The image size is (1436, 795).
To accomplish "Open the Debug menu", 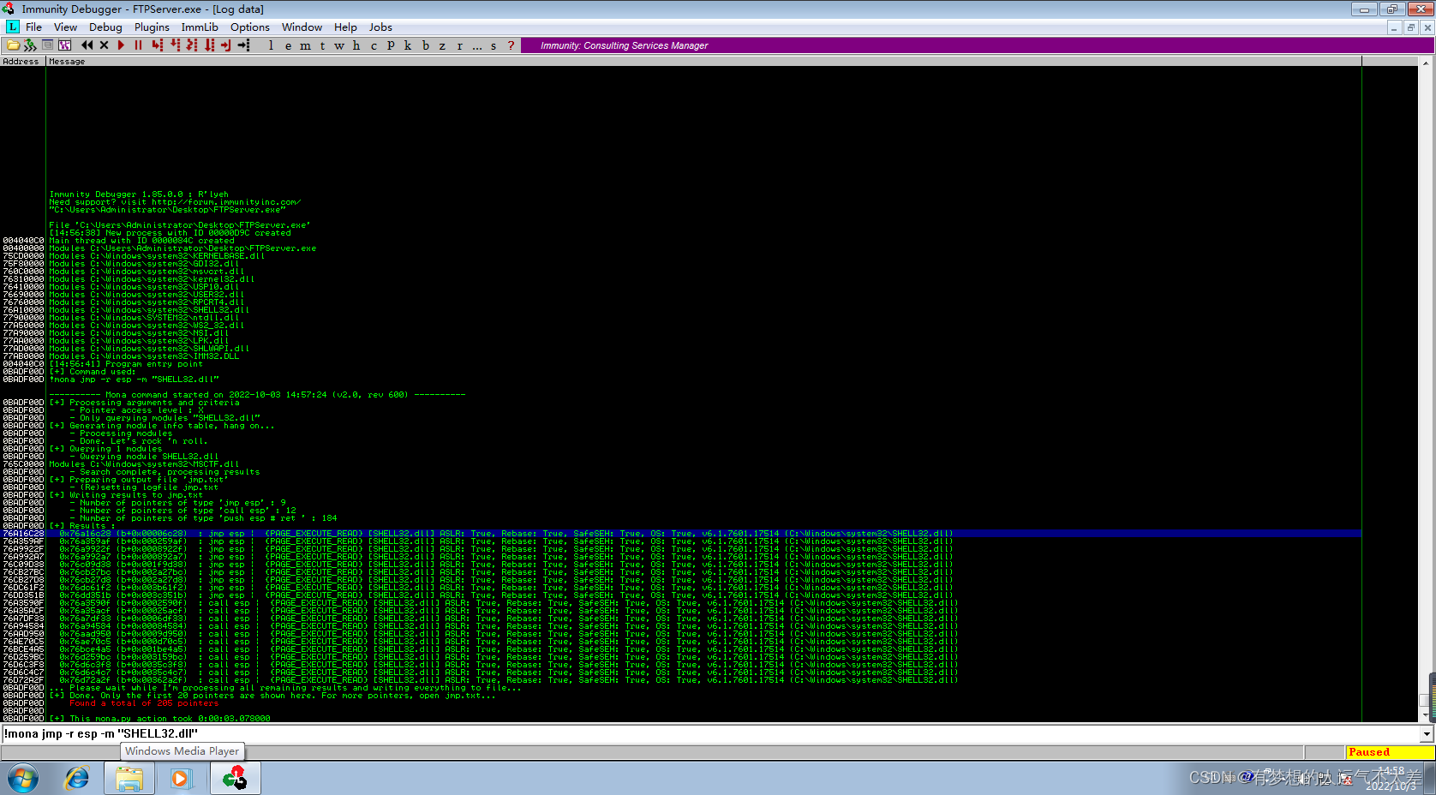I will pos(105,27).
